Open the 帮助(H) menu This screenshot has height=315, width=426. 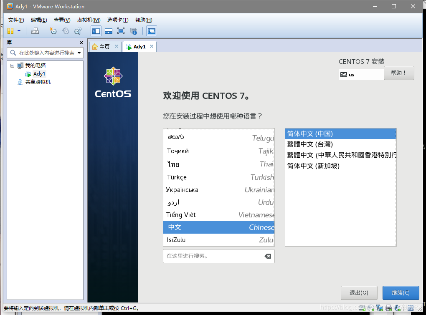click(x=144, y=20)
